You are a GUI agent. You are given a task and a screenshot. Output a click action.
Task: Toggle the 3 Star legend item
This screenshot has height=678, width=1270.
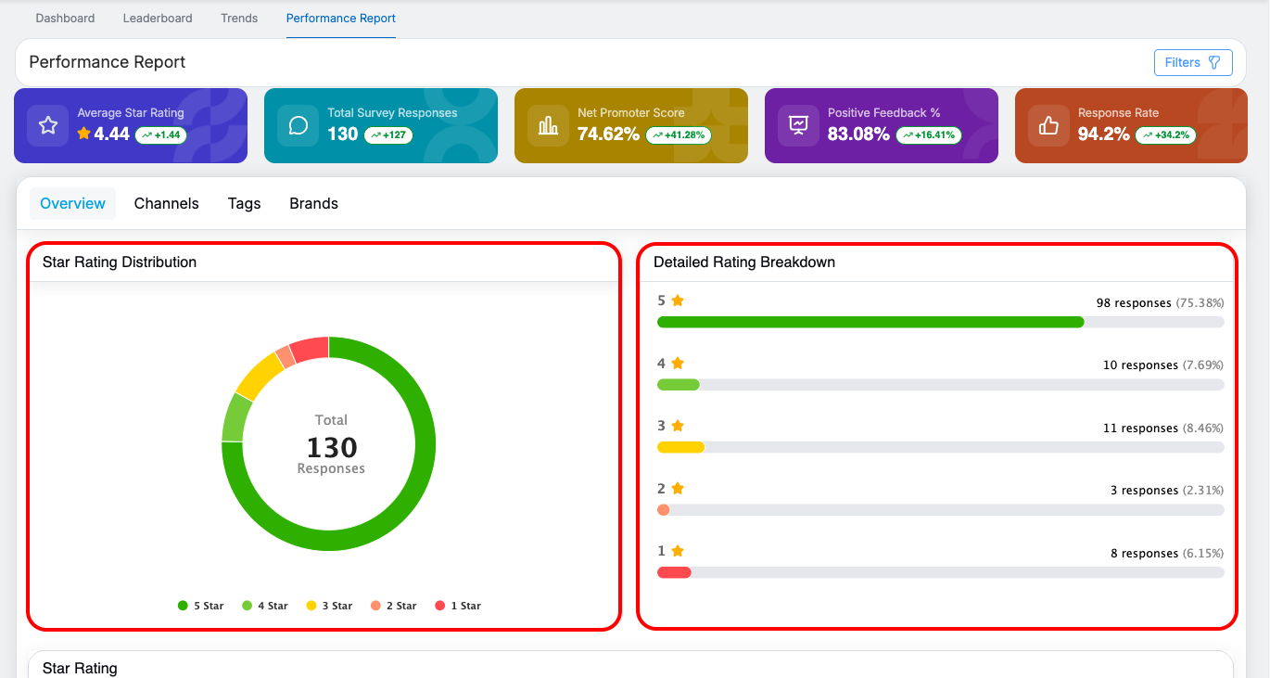[x=329, y=606]
